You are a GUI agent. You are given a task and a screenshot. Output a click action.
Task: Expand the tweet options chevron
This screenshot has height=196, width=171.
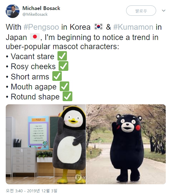(164, 11)
